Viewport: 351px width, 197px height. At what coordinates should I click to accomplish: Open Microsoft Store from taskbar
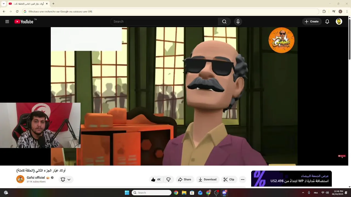192,193
